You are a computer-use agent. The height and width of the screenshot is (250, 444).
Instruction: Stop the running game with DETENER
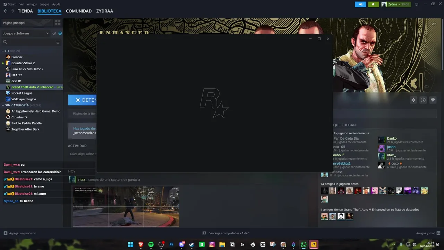tap(82, 100)
